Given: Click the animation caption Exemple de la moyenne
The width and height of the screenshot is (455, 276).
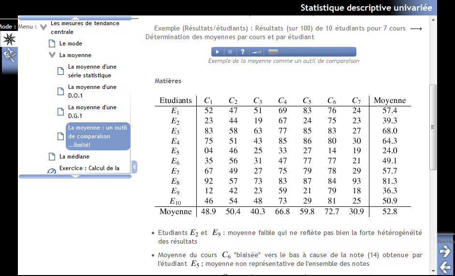Looking at the screenshot, I should [283, 61].
